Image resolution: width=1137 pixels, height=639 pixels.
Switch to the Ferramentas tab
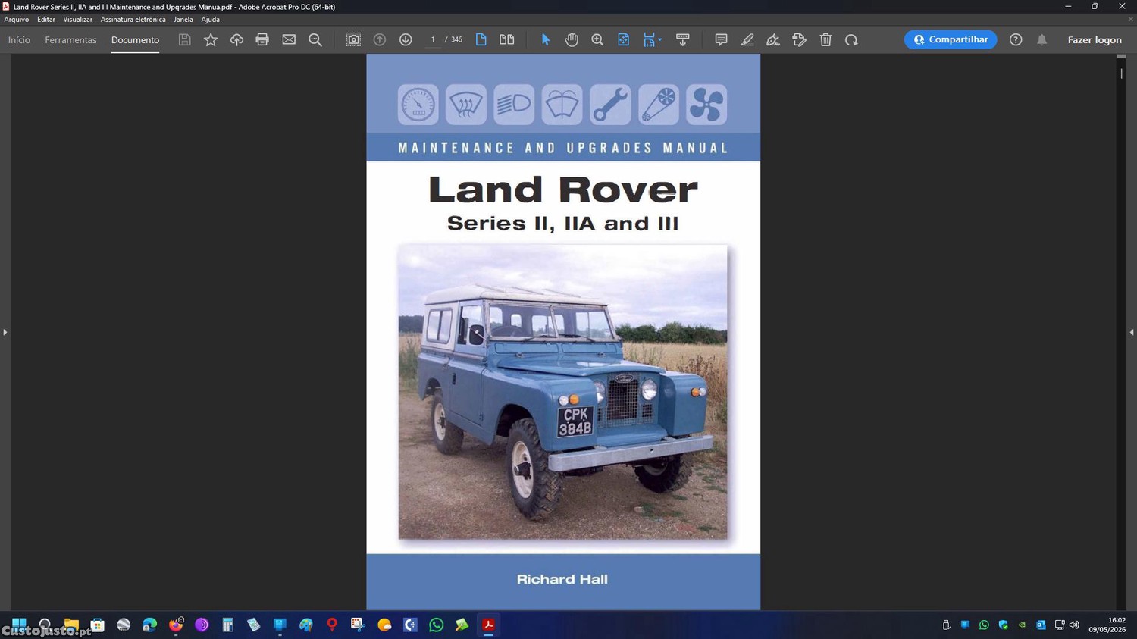pos(70,39)
